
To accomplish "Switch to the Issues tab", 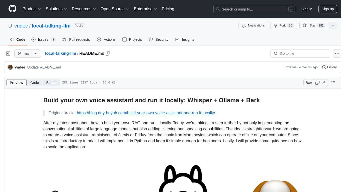I will (x=43, y=39).
